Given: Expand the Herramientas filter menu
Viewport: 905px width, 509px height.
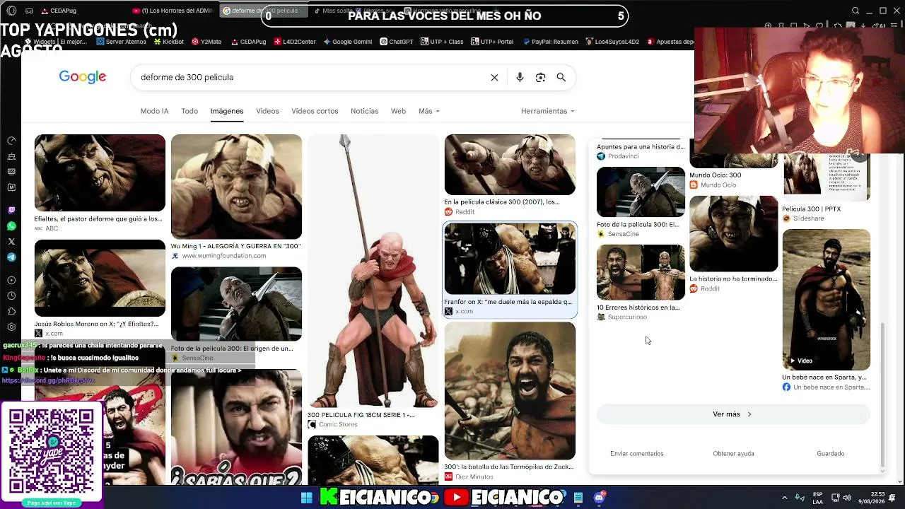Looking at the screenshot, I should tap(548, 111).
